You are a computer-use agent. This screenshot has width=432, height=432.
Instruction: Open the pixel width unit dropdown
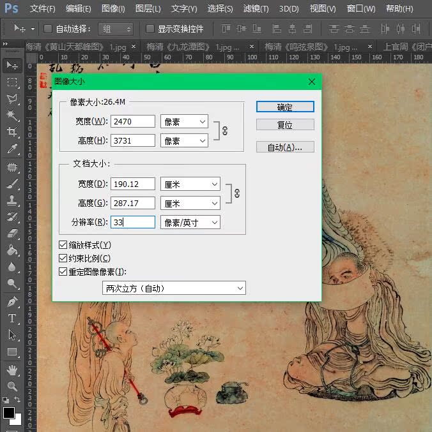point(184,121)
